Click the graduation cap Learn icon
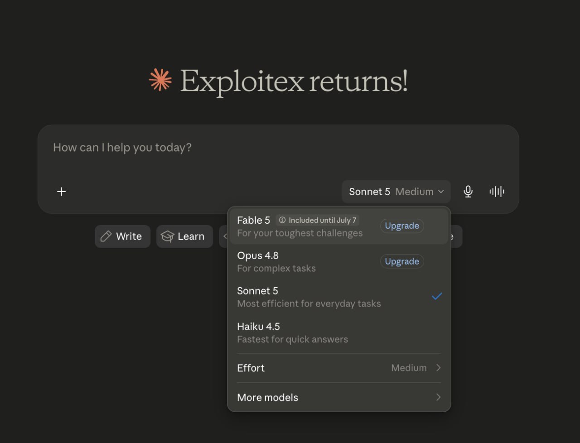 pyautogui.click(x=168, y=236)
